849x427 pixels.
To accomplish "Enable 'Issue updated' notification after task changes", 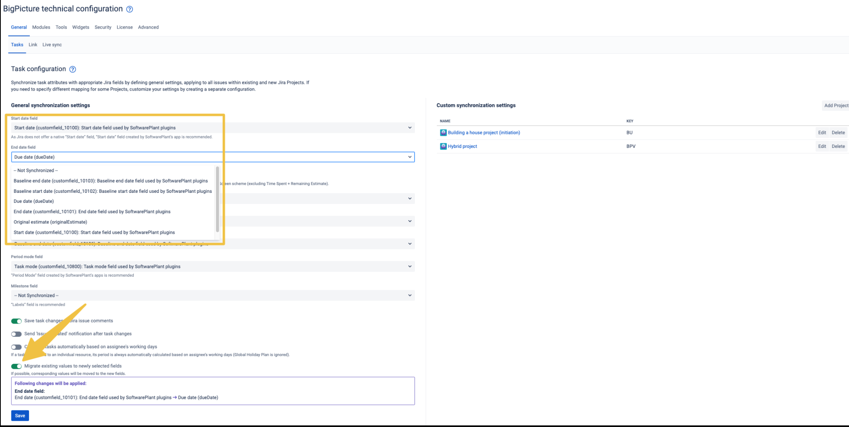I will tap(16, 334).
